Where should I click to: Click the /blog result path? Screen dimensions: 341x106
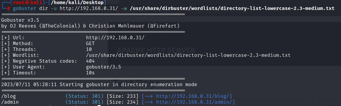(8, 96)
